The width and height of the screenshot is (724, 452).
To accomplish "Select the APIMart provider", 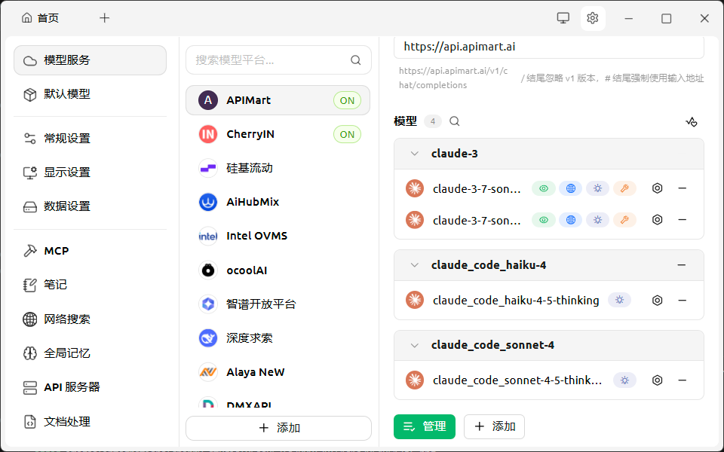I will [x=278, y=100].
